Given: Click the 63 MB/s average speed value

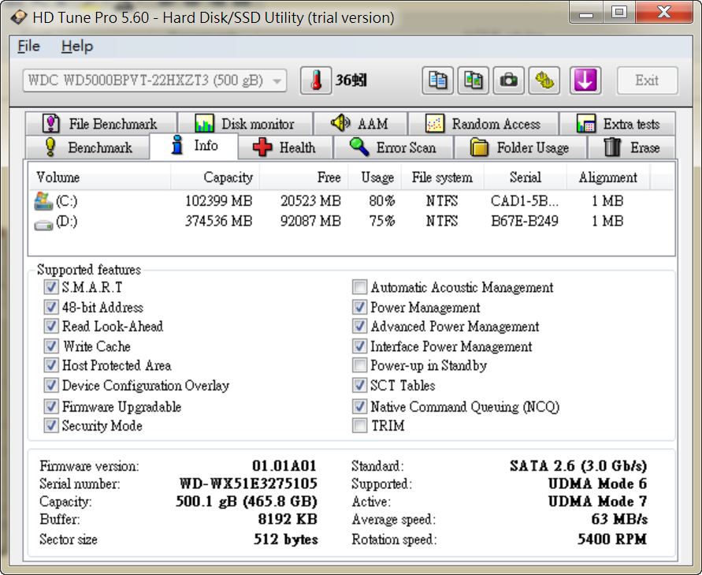Looking at the screenshot, I should point(619,519).
